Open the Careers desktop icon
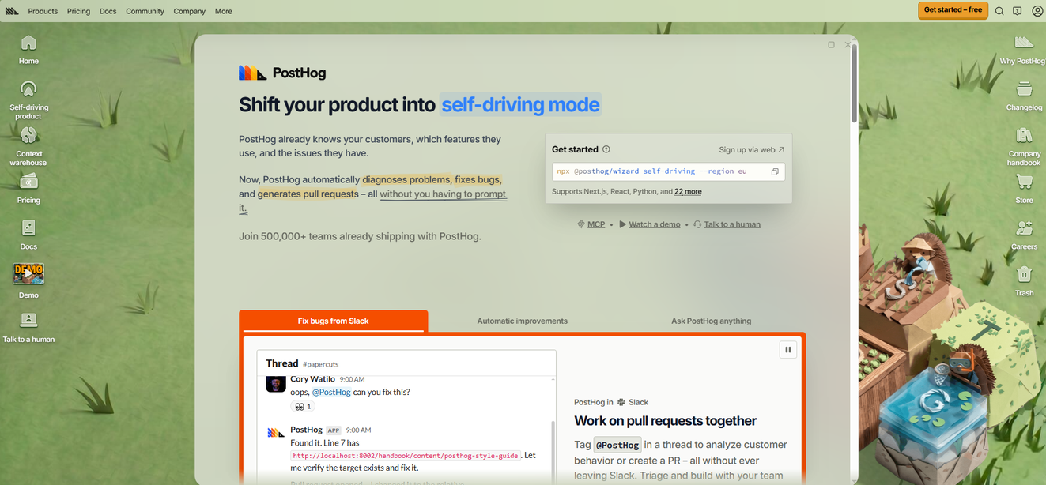Image resolution: width=1046 pixels, height=485 pixels. 1024,235
